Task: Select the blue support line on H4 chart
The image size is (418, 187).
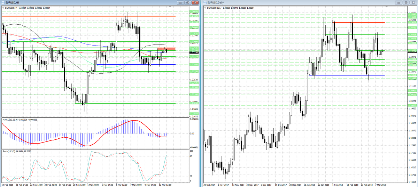Action: point(136,65)
